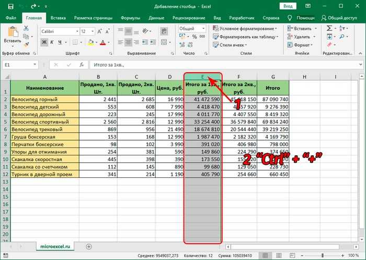Open the Формат cells dropdown
Viewport: 366px width, 260px height.
(300, 45)
